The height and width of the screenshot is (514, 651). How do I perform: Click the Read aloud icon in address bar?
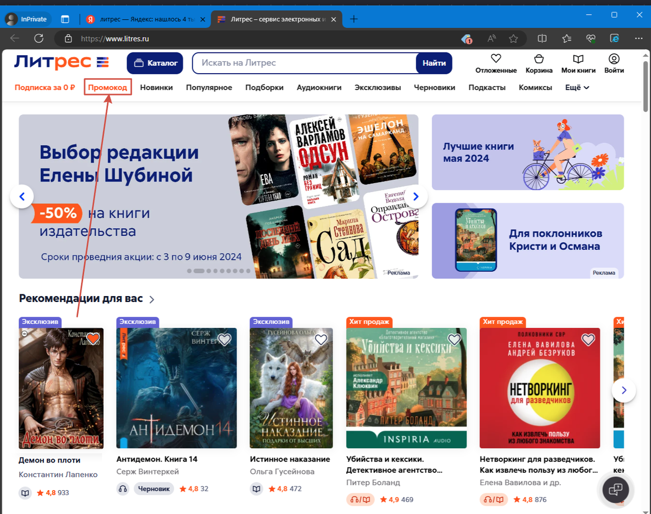click(x=492, y=38)
